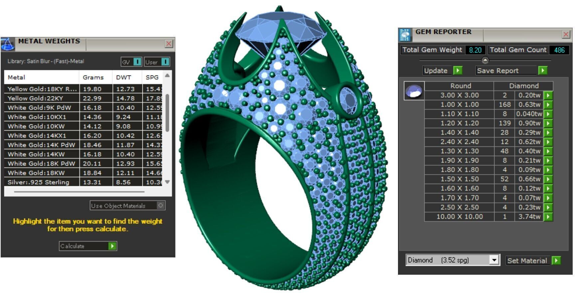Click green arrow on 1.20 X 1.20 row
The width and height of the screenshot is (578, 296).
(548, 123)
